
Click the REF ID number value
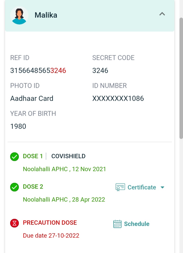coord(38,71)
